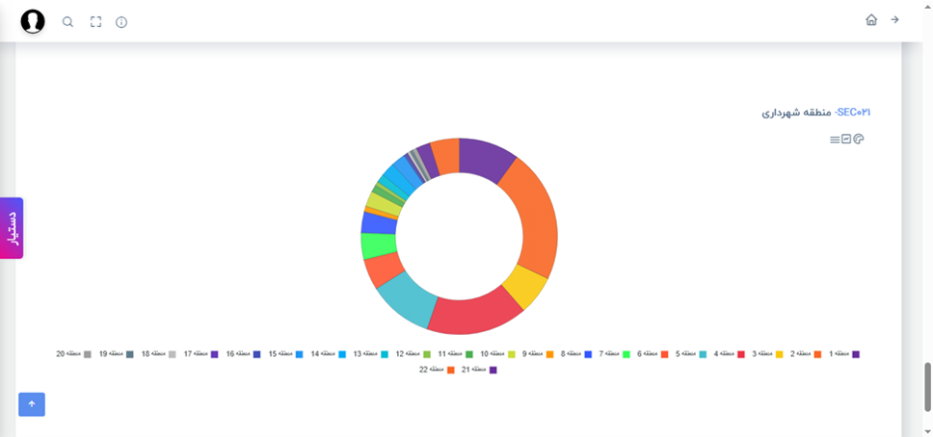Select the yellow donut slice

523,285
